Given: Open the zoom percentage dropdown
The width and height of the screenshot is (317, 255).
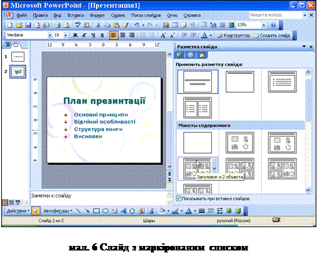Looking at the screenshot, I should [264, 25].
